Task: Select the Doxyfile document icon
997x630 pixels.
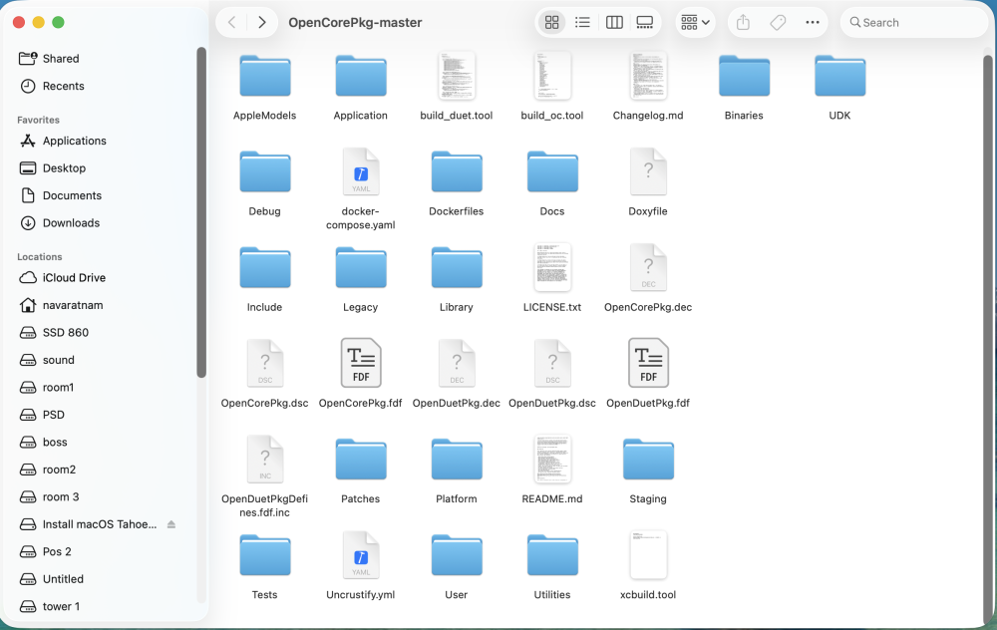Action: pyautogui.click(x=648, y=171)
